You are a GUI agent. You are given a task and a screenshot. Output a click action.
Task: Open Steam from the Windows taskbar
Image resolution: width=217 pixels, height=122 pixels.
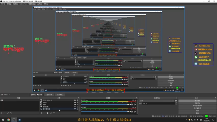pyautogui.click(x=19, y=120)
